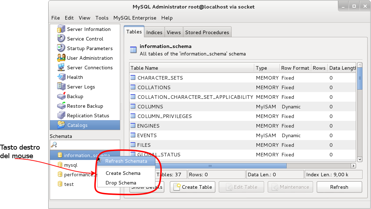Select the COLUMN_PRIVILEGES table name
The height and width of the screenshot is (209, 371).
[165, 116]
